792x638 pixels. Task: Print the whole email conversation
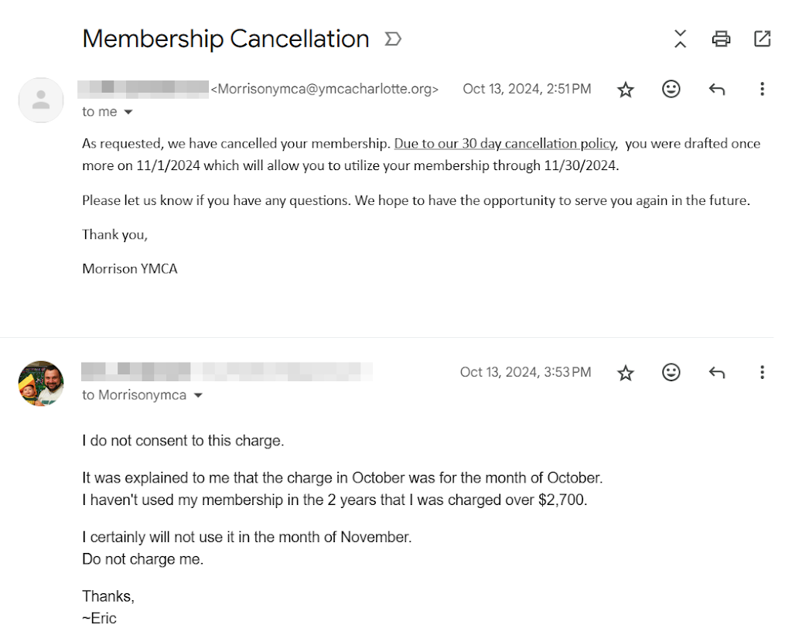click(x=721, y=39)
